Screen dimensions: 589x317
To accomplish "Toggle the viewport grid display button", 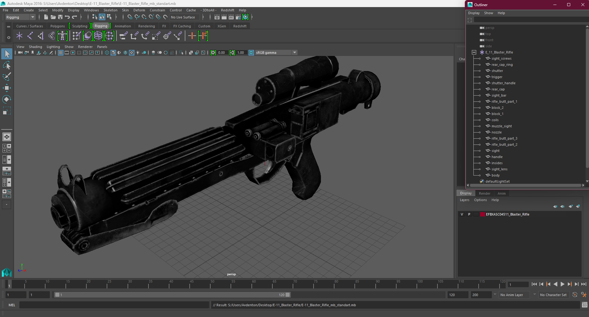I will 61,53.
